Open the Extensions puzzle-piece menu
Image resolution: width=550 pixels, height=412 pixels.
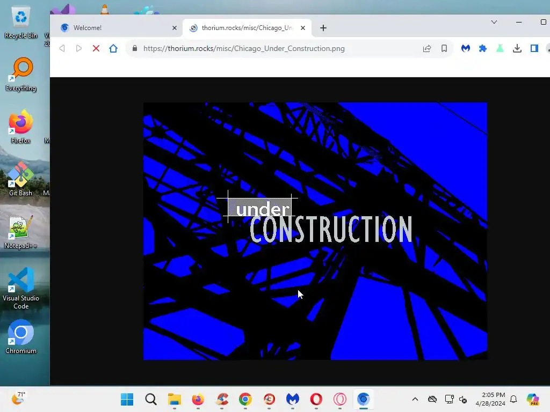[x=483, y=48]
